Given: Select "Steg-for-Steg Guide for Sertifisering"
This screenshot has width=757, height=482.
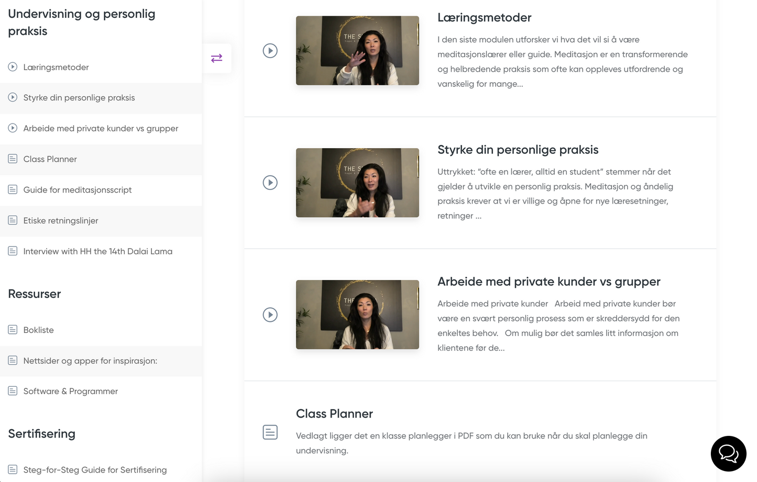Looking at the screenshot, I should coord(94,469).
